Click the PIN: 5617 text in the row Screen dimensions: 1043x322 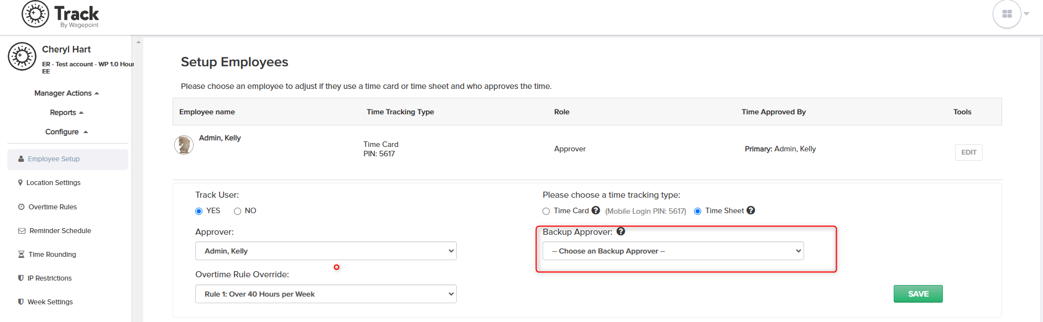(379, 154)
